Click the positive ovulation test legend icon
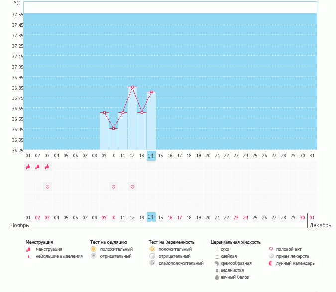The height and width of the screenshot is (292, 336). (x=93, y=249)
